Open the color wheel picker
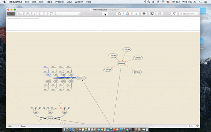 coord(128,14)
